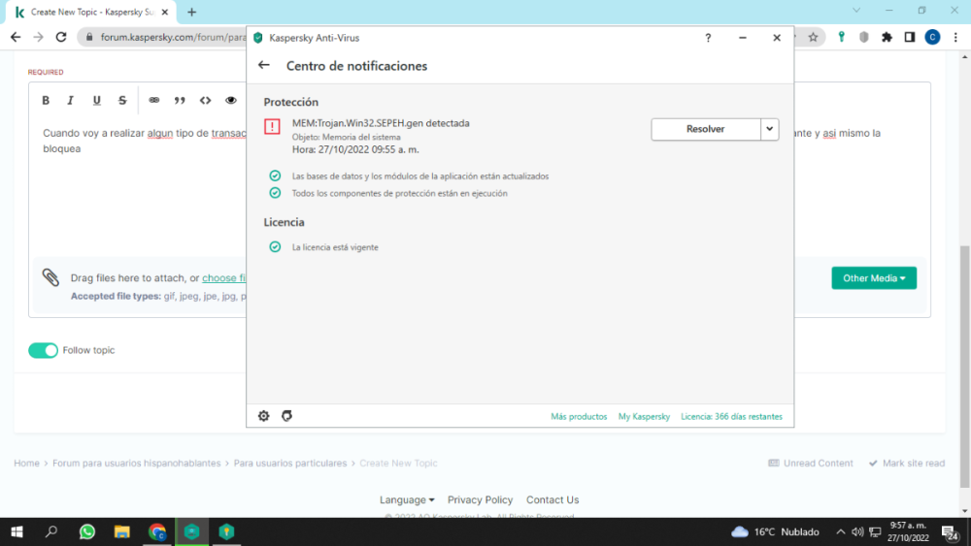The image size is (971, 546).
Task: Insert code block in forum editor
Action: [205, 100]
